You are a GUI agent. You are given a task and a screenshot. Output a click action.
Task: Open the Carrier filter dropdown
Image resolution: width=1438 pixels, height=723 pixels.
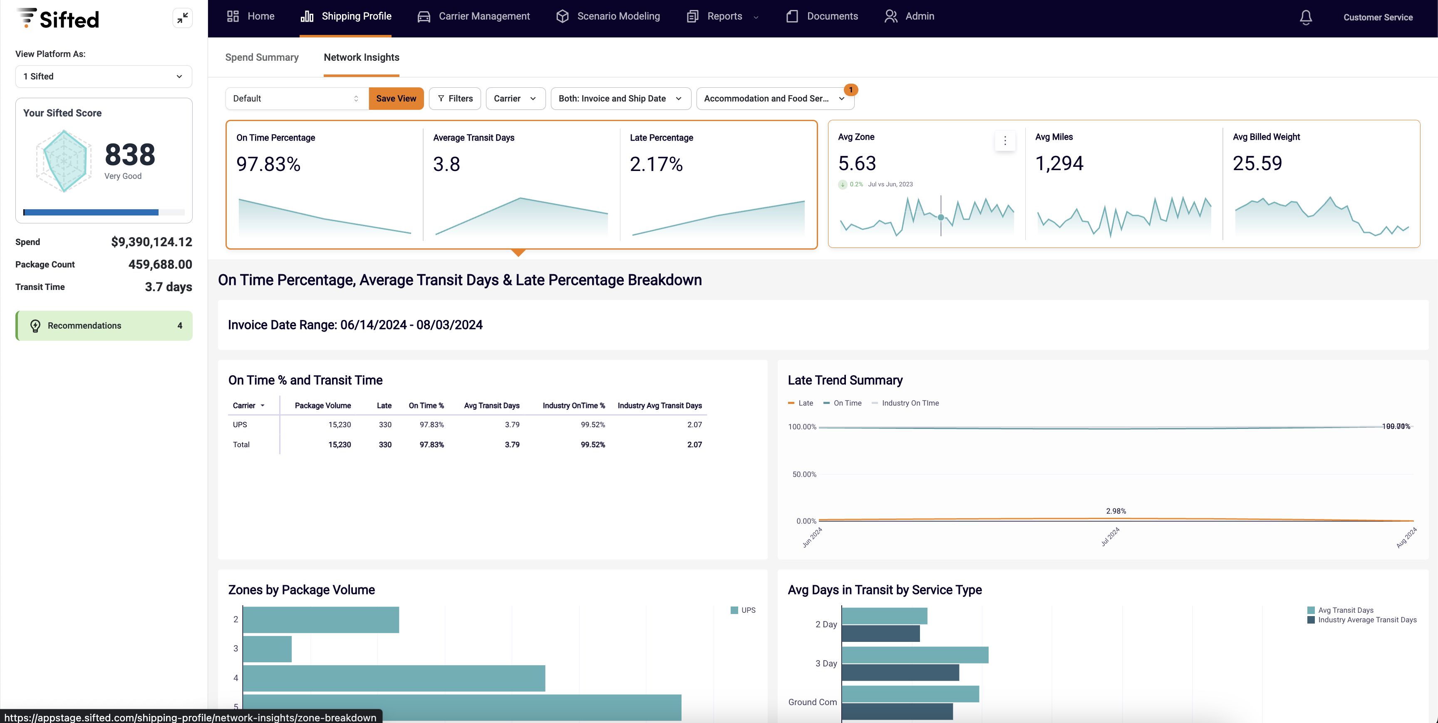(515, 98)
